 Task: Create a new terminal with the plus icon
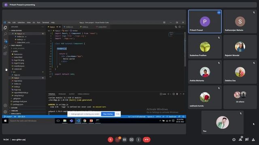(168, 94)
